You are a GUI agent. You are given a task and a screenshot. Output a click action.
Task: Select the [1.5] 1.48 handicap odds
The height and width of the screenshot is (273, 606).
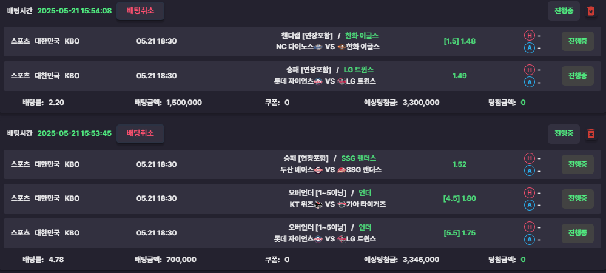tap(460, 41)
